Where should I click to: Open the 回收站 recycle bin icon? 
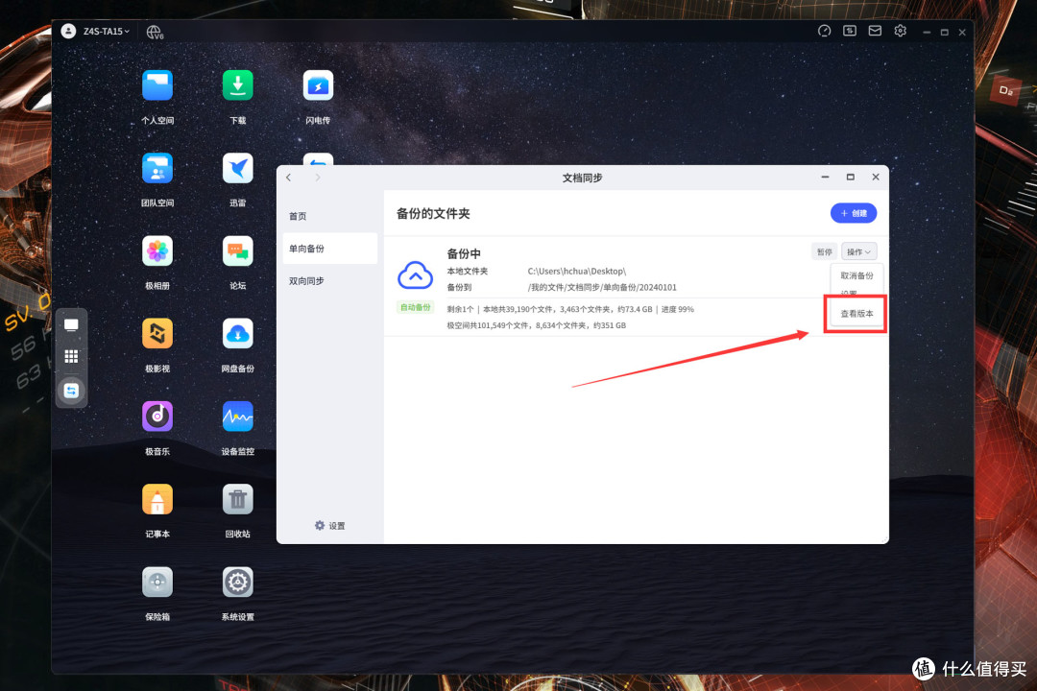coord(237,499)
